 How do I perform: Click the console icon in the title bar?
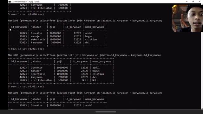(10, 2)
